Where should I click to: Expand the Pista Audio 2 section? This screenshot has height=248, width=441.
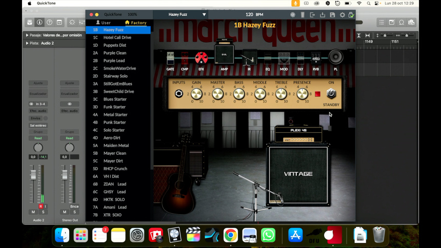tap(27, 43)
